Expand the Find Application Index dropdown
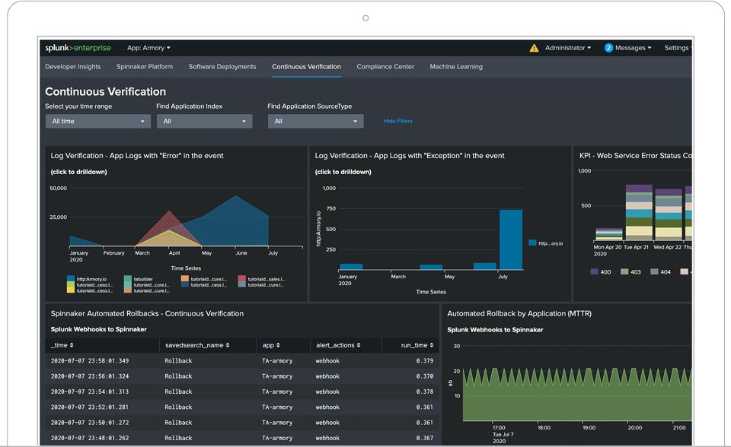 [204, 122]
